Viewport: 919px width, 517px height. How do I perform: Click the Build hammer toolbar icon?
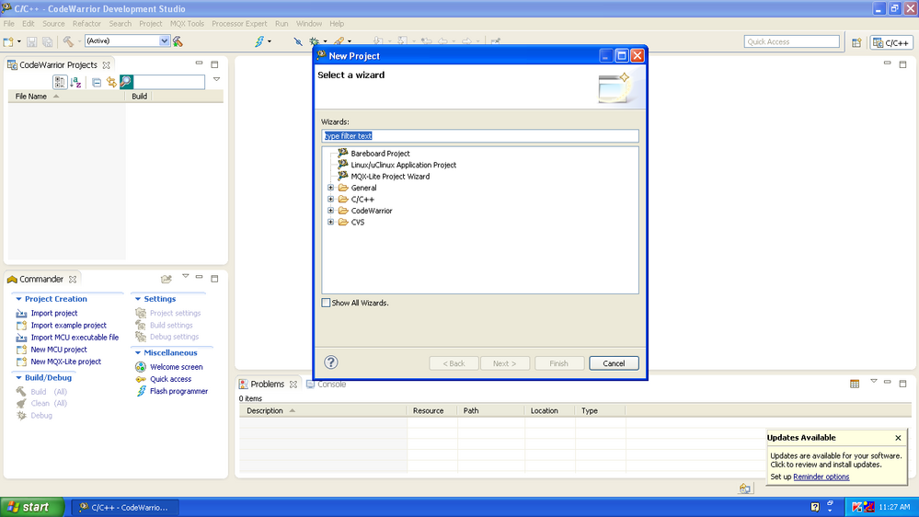click(x=69, y=41)
